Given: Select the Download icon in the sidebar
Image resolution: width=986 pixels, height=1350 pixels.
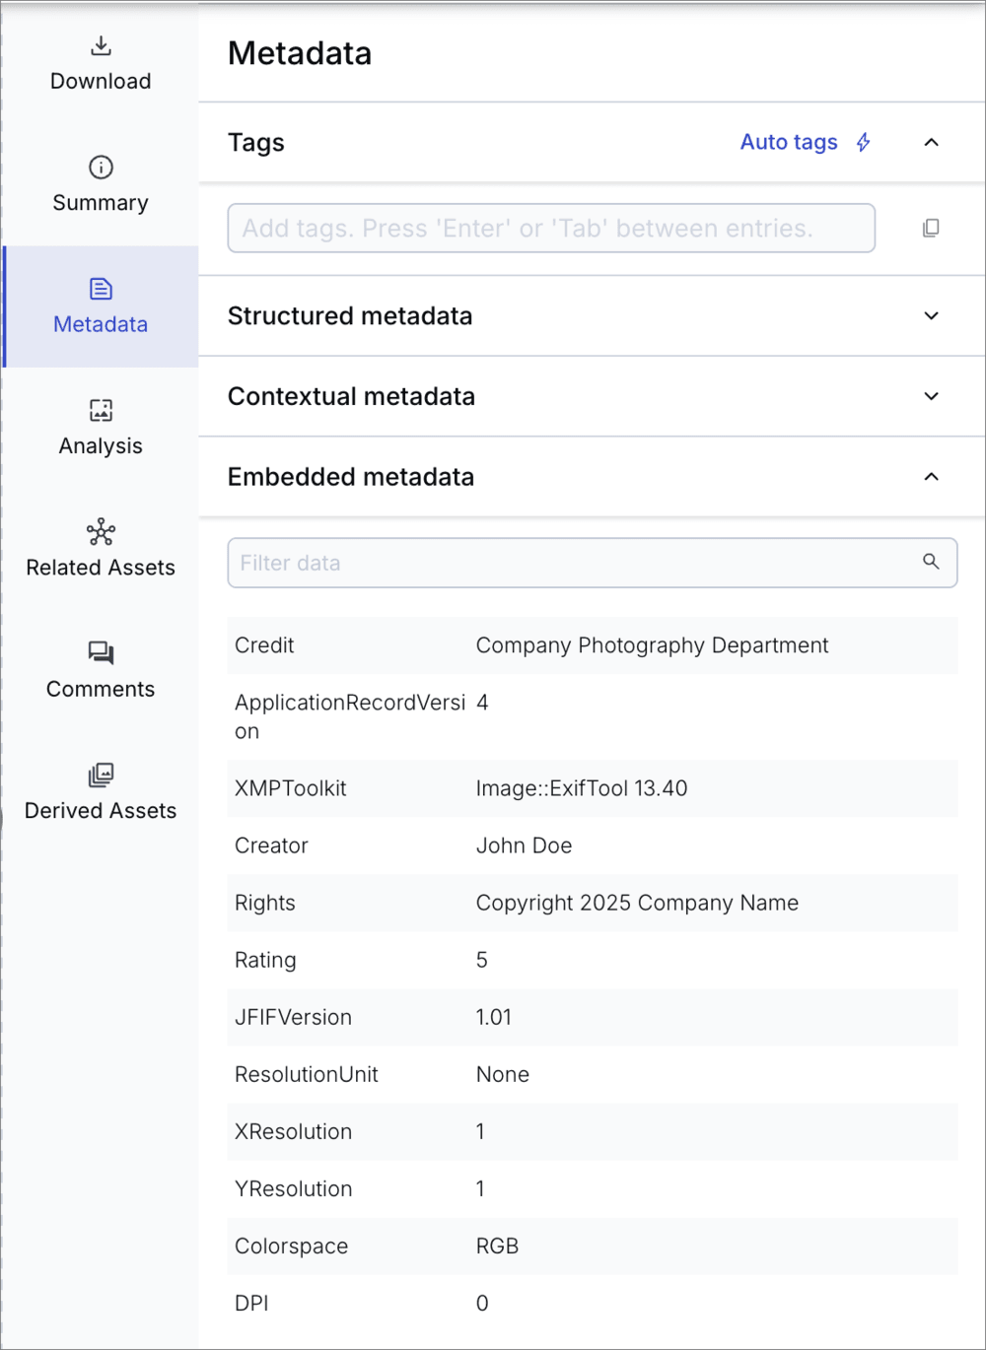Looking at the screenshot, I should point(100,44).
